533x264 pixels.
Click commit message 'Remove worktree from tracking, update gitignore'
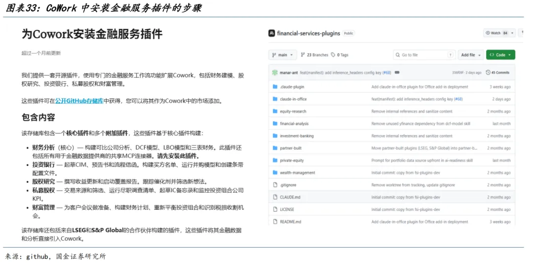click(413, 185)
